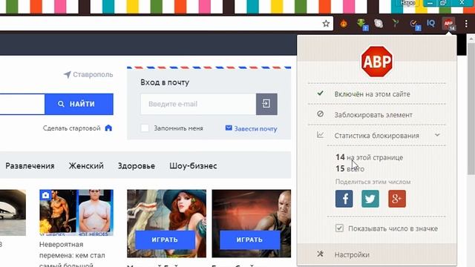This screenshot has height=267, width=475.
Task: Click the large ABP logo in popup
Action: [377, 62]
